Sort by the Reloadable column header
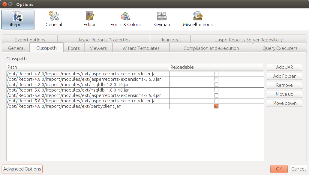Viewport: 309px width, 175px height. tap(216, 67)
